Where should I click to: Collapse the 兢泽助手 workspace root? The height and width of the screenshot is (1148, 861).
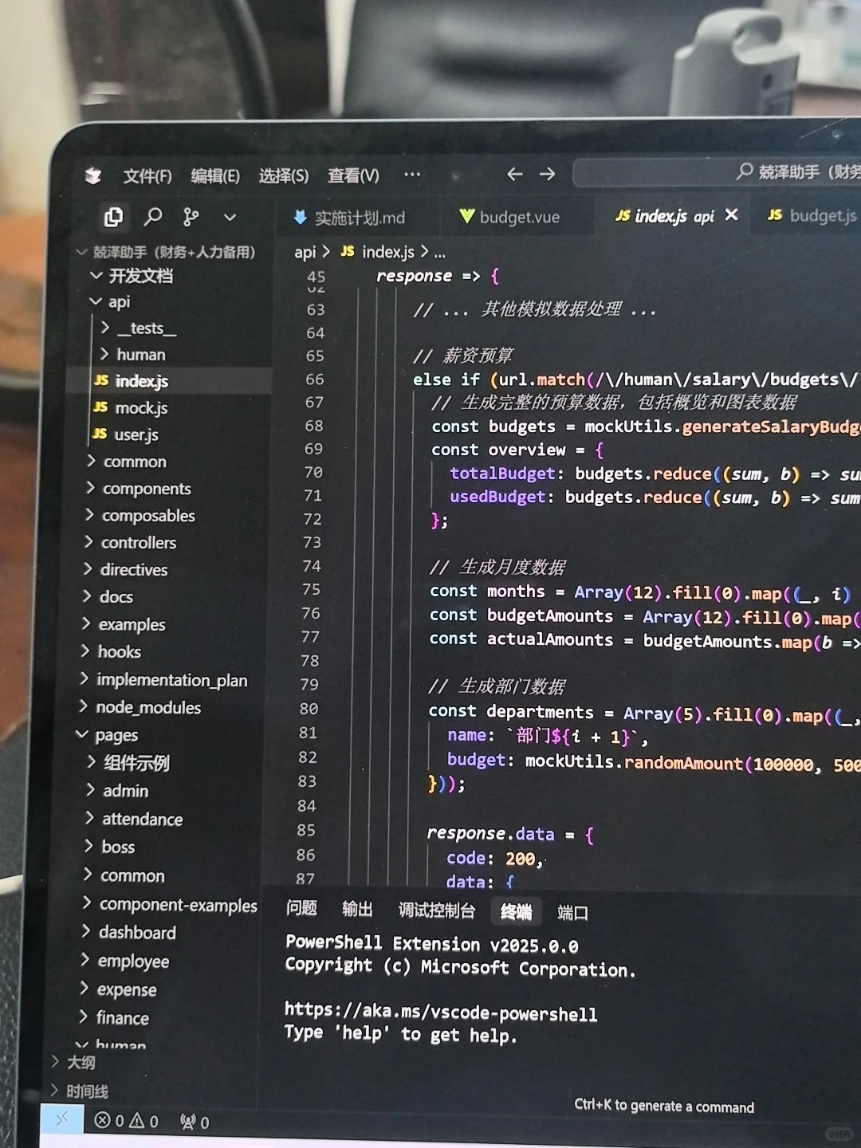[166, 253]
